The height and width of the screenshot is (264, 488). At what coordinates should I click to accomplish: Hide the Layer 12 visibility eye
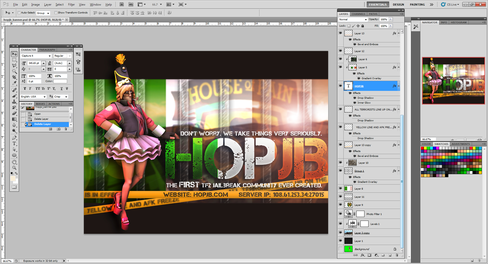(x=340, y=51)
